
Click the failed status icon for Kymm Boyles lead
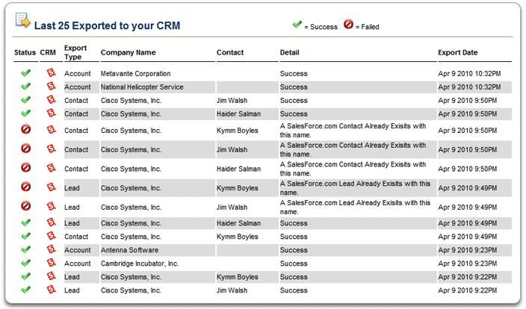point(26,187)
